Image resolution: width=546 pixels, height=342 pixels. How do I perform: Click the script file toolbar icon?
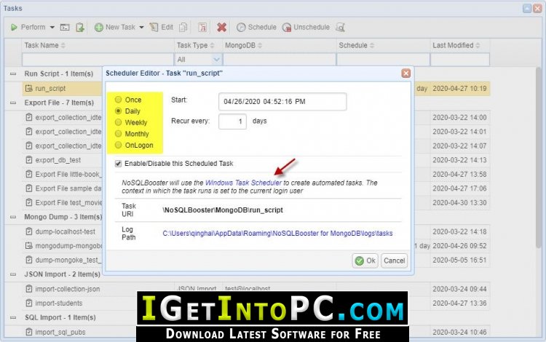tap(202, 27)
